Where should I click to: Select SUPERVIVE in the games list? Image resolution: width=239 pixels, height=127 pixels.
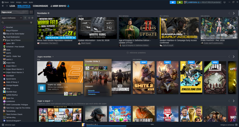coord(10,101)
